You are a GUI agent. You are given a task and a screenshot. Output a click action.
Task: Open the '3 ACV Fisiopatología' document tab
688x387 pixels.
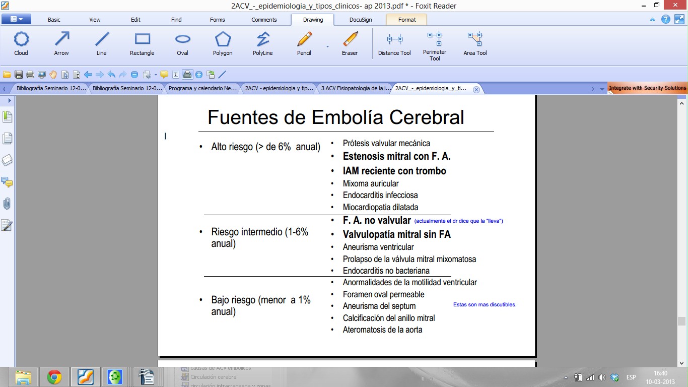coord(355,88)
